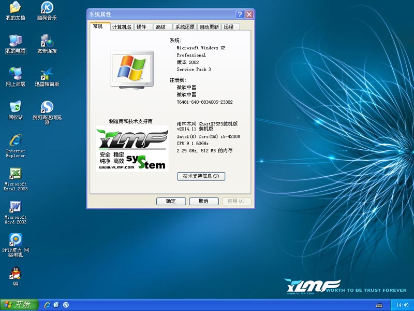Switch to the 硬件 tab
Viewport: 414px width, 311px height.
tap(143, 27)
